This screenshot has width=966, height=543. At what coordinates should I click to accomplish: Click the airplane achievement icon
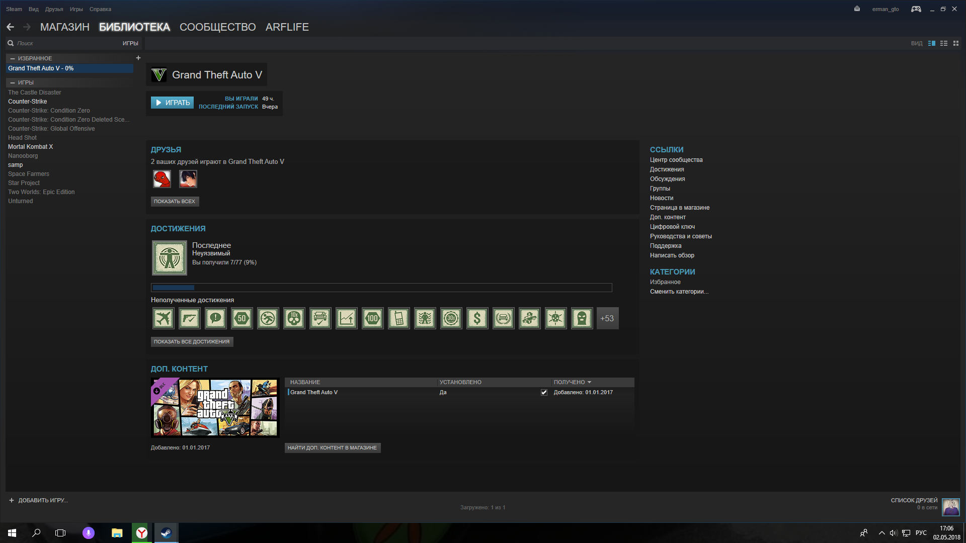[164, 318]
